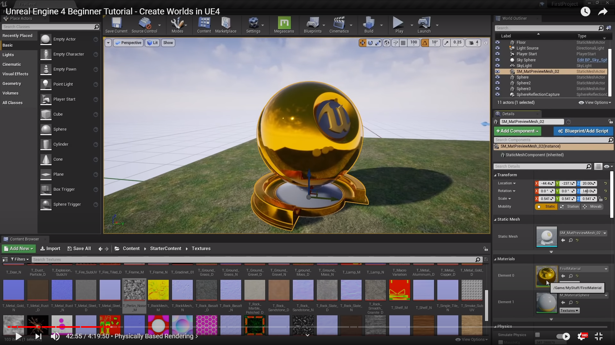This screenshot has width=615, height=345.
Task: Expand the Add Component dropdown
Action: (x=517, y=131)
